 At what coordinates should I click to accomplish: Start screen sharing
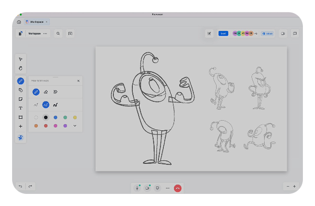pyautogui.click(x=157, y=188)
